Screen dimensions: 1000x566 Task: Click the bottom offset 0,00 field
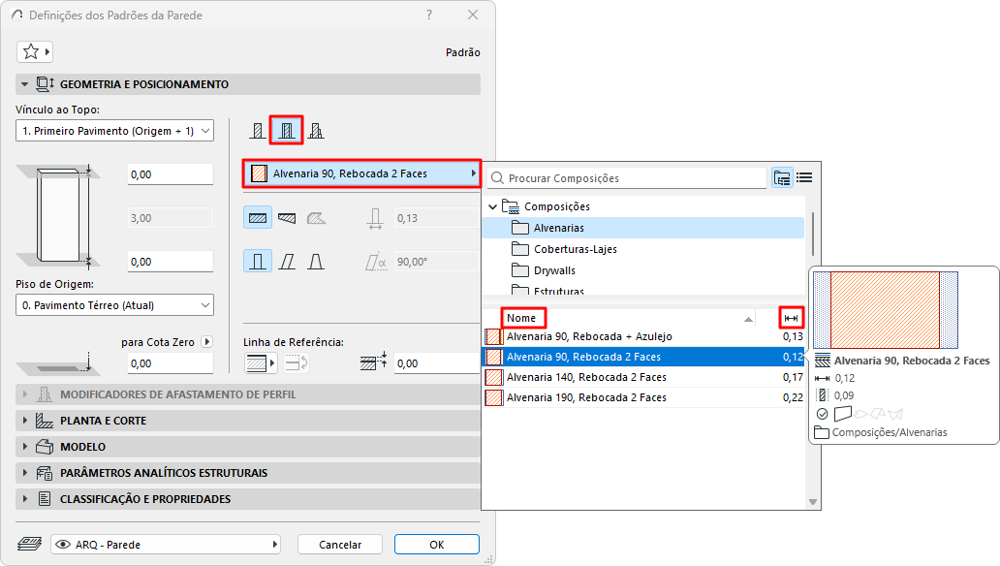pyautogui.click(x=171, y=262)
